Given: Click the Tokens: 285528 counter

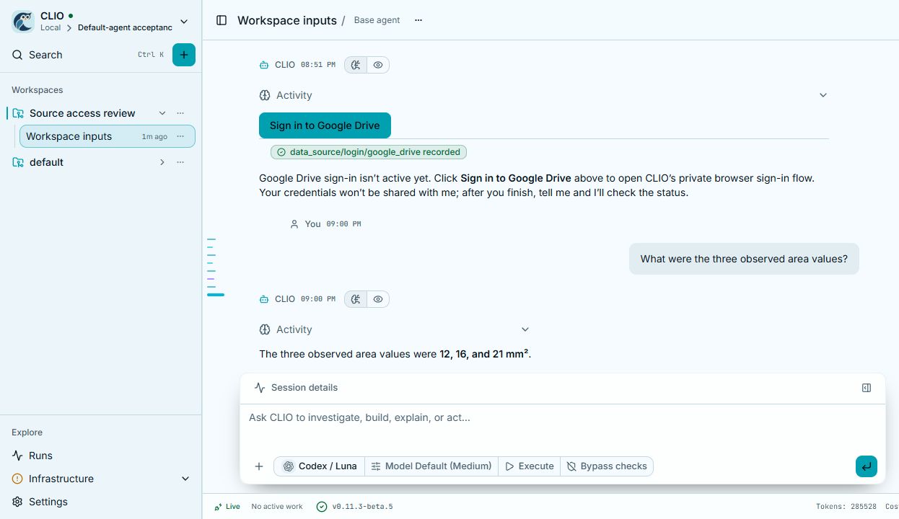Looking at the screenshot, I should point(846,507).
